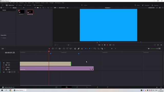Open the Mixer panel
The height and width of the screenshot is (92, 164).
coord(137,5)
